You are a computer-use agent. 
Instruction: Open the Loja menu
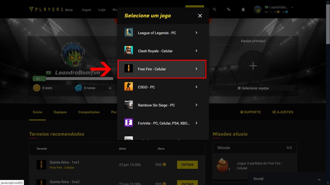102,10
